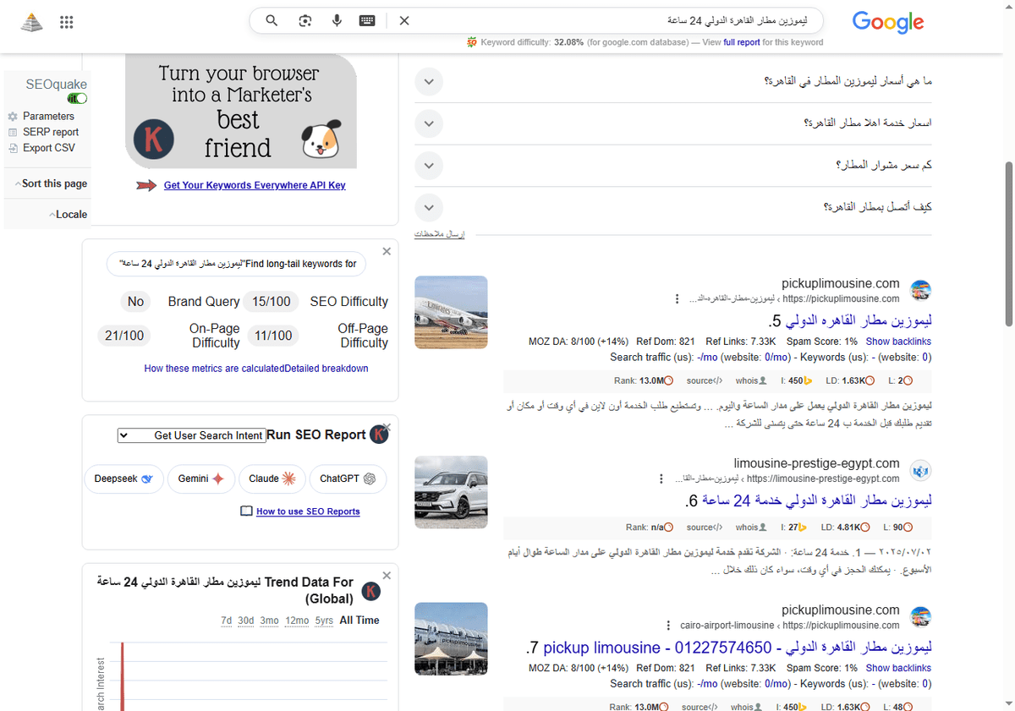
Task: Click Show backlinks on pickuplimousine result
Action: coord(898,342)
